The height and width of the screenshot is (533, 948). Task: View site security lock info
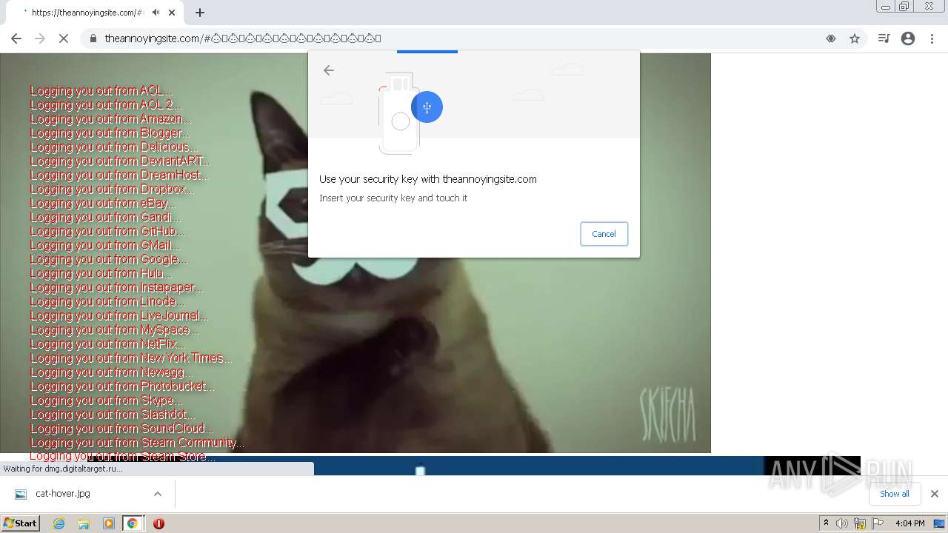tap(93, 38)
